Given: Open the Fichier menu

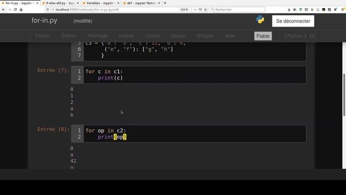Looking at the screenshot, I should 43,36.
